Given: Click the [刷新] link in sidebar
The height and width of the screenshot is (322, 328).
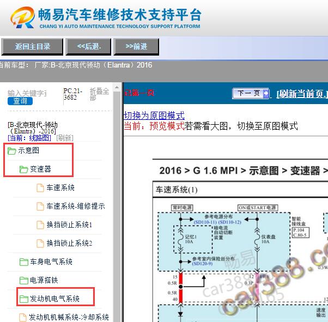Looking at the screenshot, I should (65, 138).
